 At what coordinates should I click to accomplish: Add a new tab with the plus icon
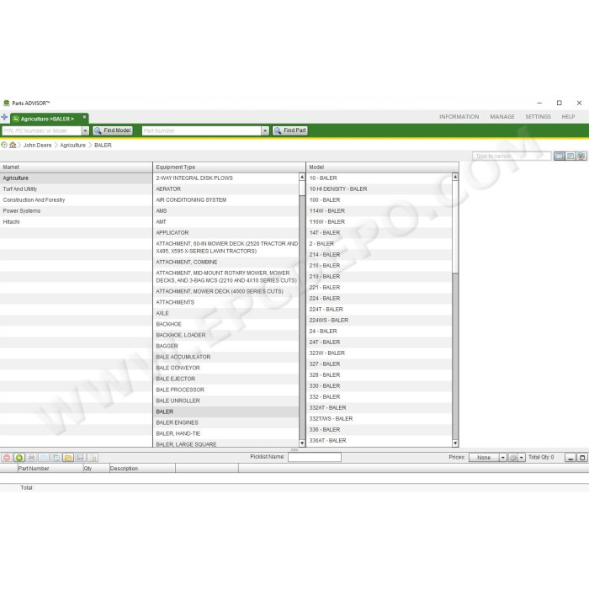(4, 117)
